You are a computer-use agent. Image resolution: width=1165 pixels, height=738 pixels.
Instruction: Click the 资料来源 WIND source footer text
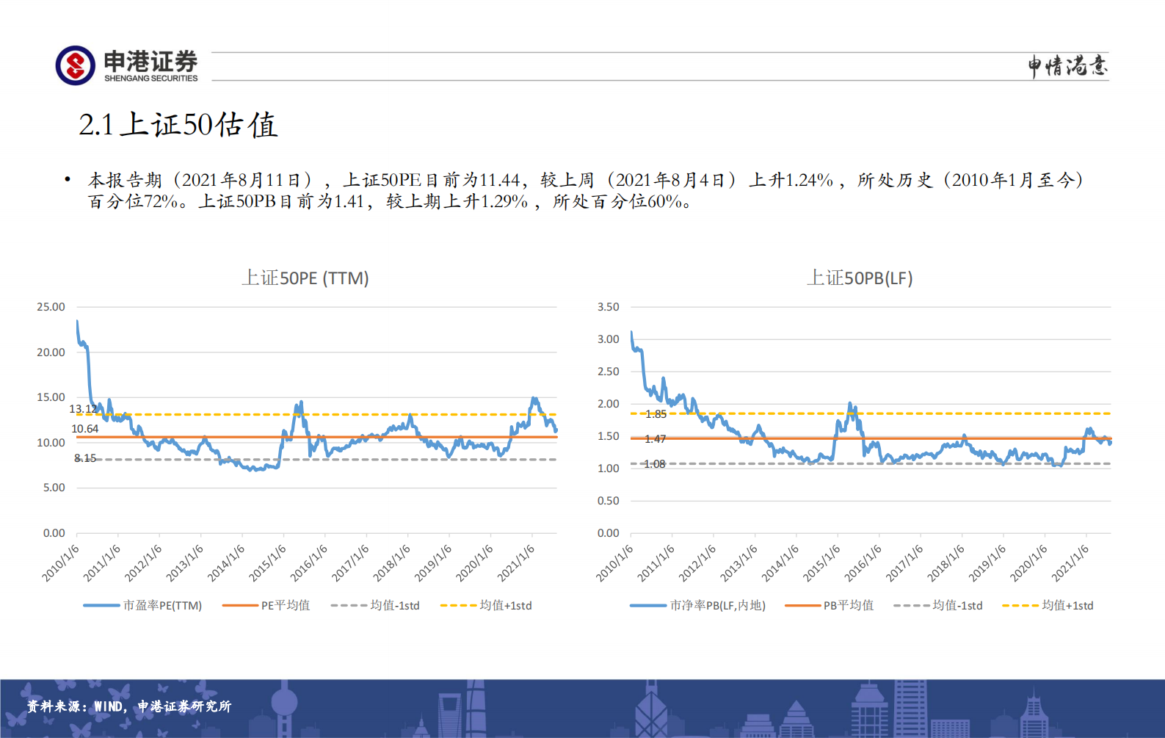(x=129, y=706)
